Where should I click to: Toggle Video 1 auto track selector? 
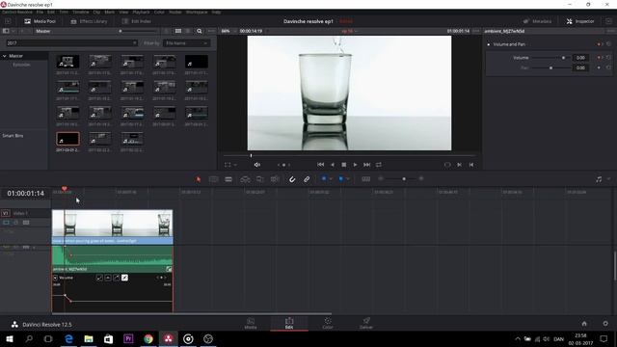[6, 223]
